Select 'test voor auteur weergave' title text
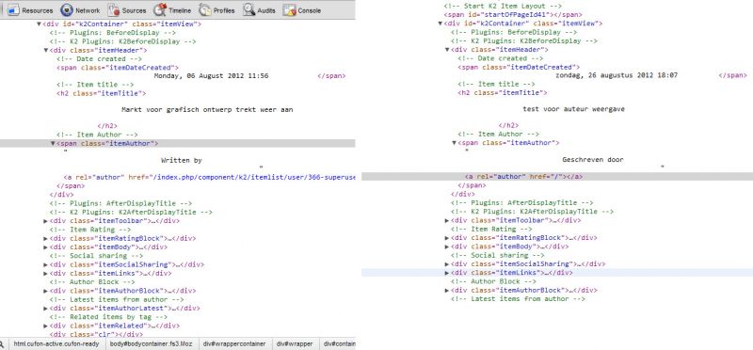Viewport: 753px width, 350px height. pos(573,109)
